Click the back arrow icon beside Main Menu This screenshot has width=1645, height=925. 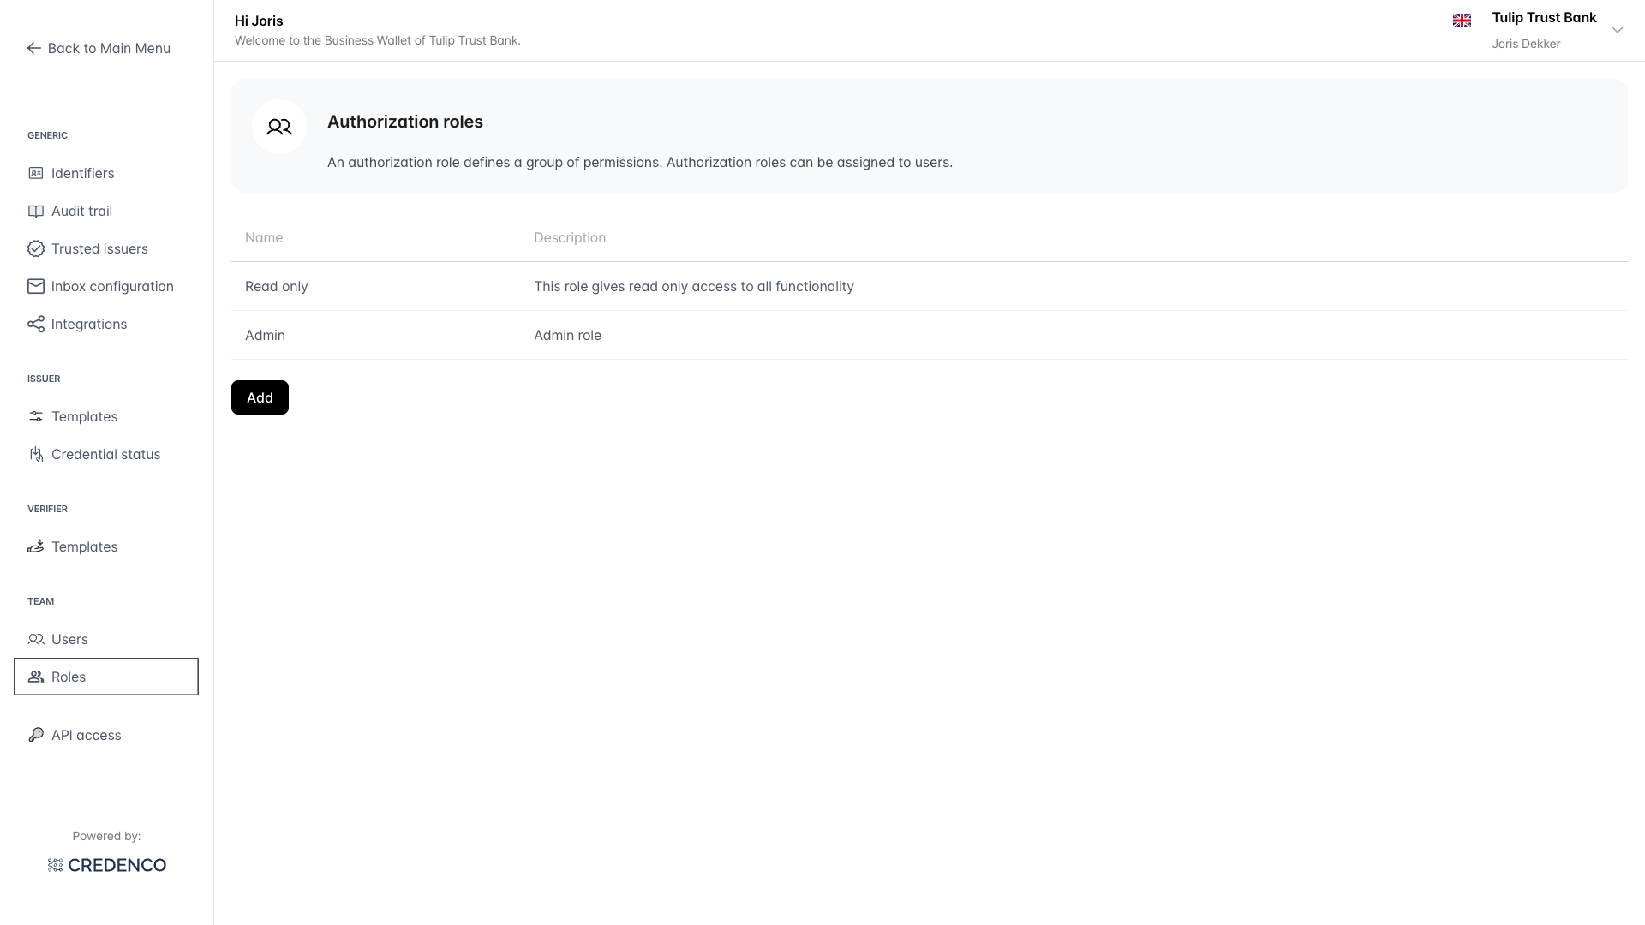coord(34,48)
